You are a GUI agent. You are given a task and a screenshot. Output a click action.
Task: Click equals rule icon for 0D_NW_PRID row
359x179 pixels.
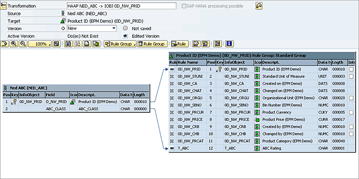click(172, 69)
